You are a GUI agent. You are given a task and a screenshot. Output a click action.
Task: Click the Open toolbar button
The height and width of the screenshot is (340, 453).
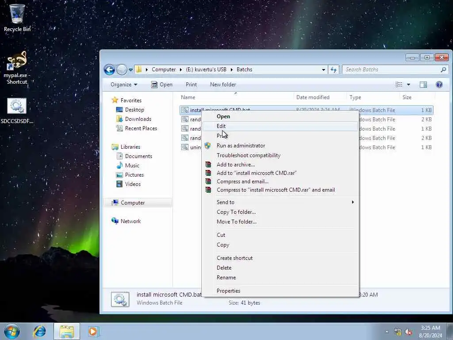[162, 85]
